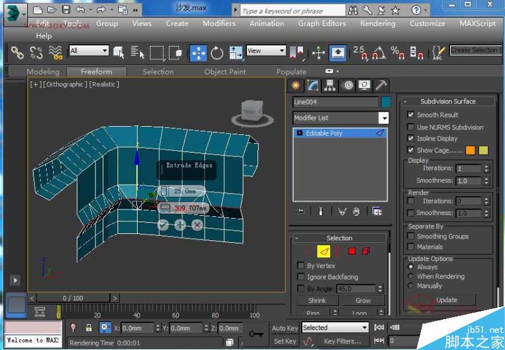Cancel the Extrude Edges caddy with X
The height and width of the screenshot is (350, 505).
click(197, 225)
